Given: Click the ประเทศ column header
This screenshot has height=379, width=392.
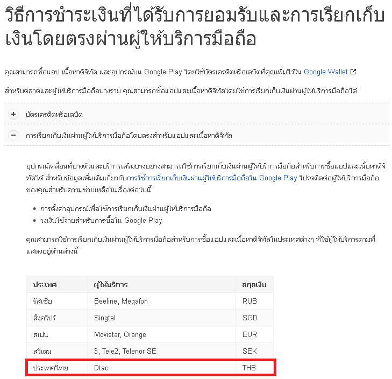Looking at the screenshot, I should 57,284.
